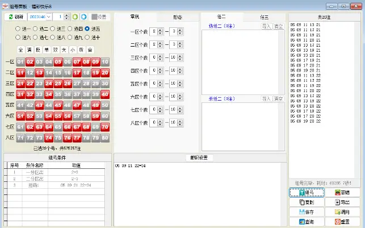The width and height of the screenshot is (365, 228).
Task: Click the 复制 copy button
Action: click(306, 202)
